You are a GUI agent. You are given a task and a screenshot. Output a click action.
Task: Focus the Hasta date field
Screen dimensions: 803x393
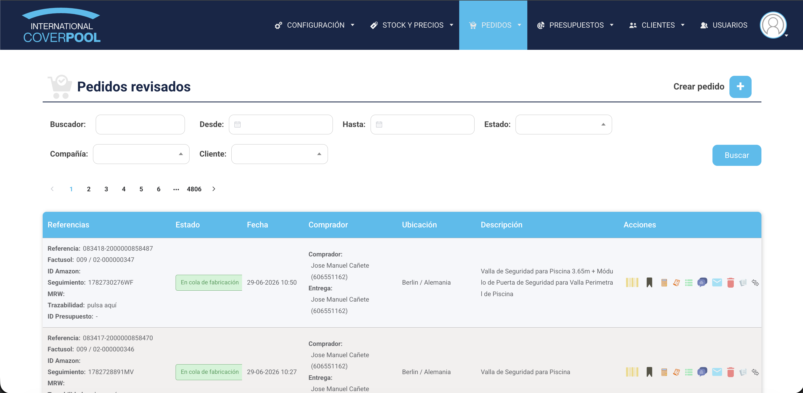pos(422,125)
